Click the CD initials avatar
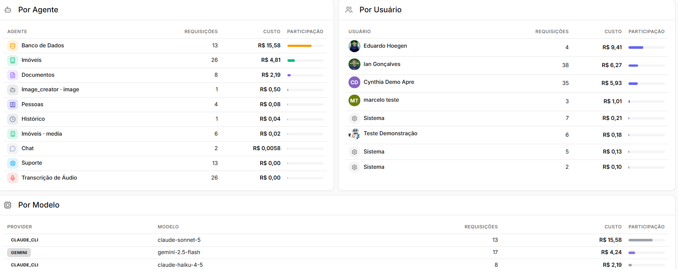This screenshot has width=678, height=269. tap(354, 82)
